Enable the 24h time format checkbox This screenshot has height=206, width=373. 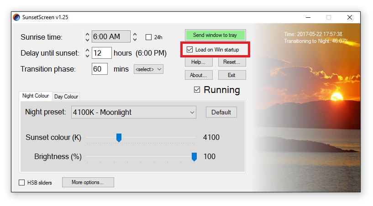[148, 37]
